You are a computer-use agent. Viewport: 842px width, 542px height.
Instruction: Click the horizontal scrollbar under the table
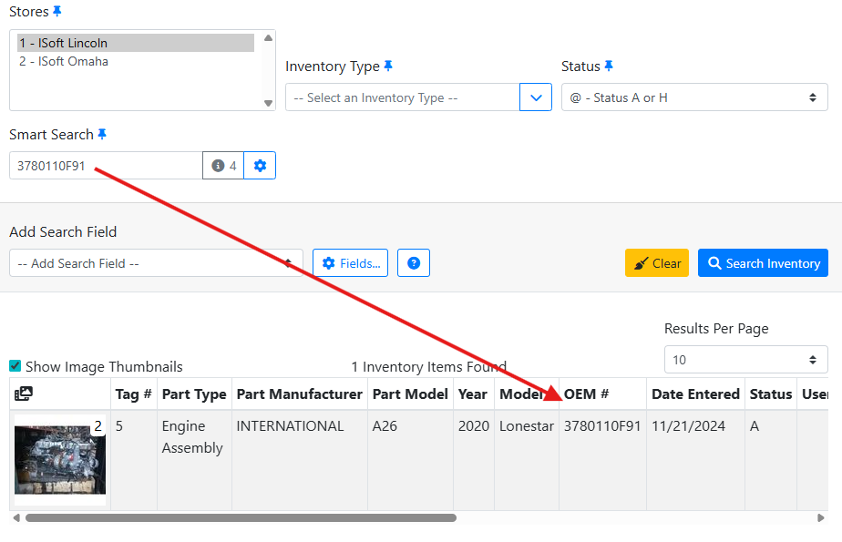click(241, 517)
